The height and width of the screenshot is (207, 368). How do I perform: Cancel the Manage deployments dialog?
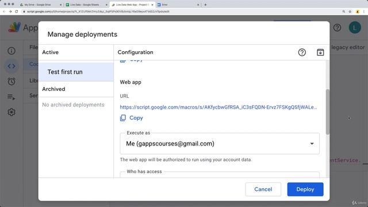coord(263,189)
